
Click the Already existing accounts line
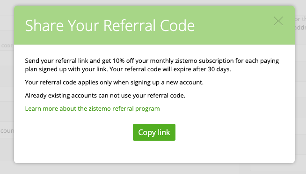pos(105,96)
